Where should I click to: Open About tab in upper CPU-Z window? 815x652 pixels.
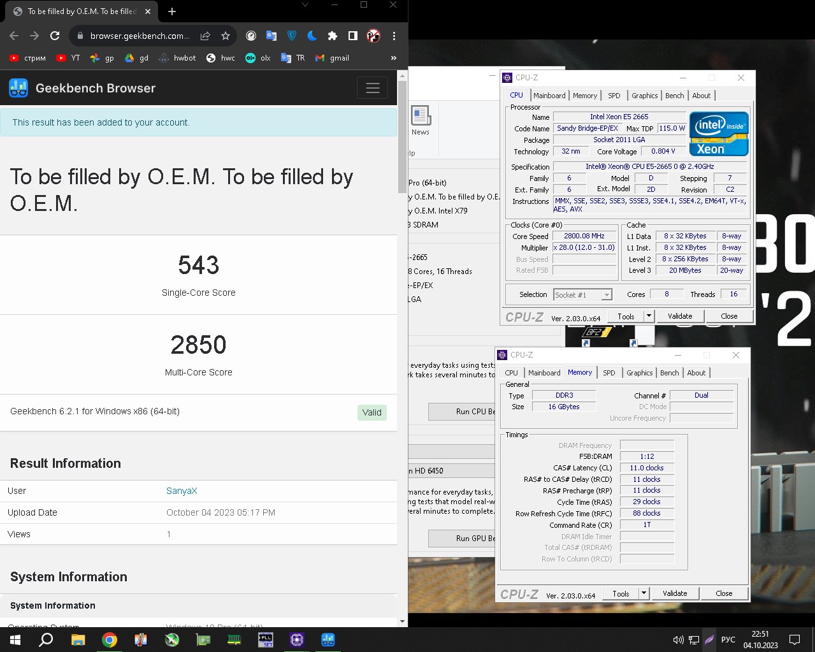[x=701, y=96]
